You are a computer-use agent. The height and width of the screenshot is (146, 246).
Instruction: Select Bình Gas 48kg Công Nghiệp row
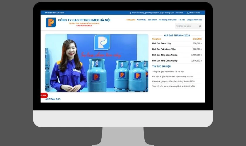(177, 61)
